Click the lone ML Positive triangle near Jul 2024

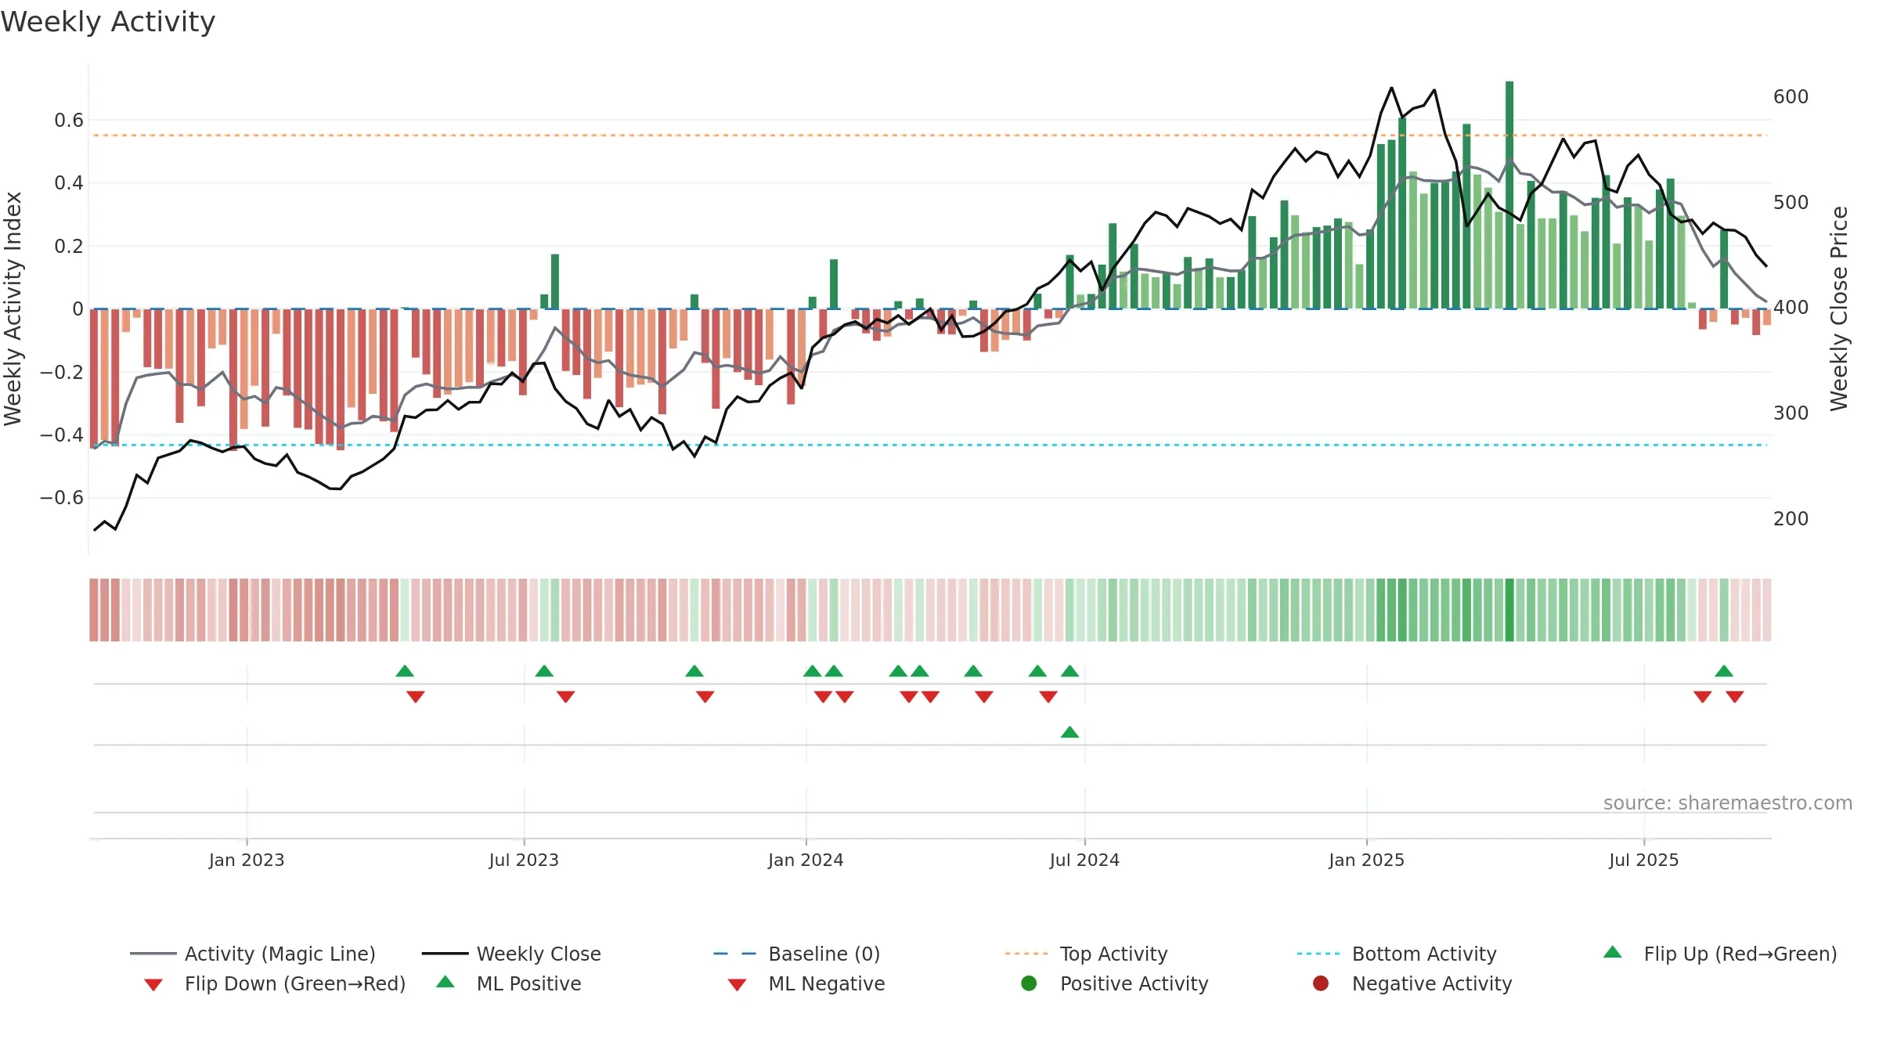(x=1069, y=732)
